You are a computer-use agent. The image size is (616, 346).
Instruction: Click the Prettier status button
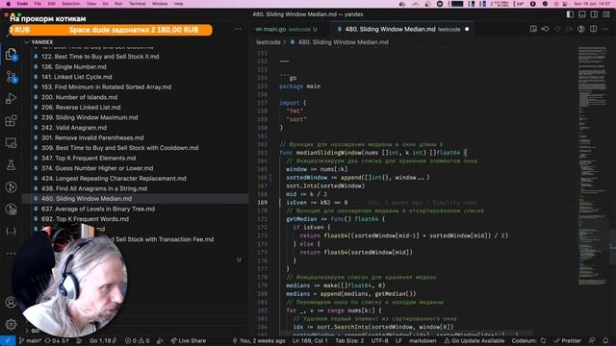pyautogui.click(x=567, y=340)
